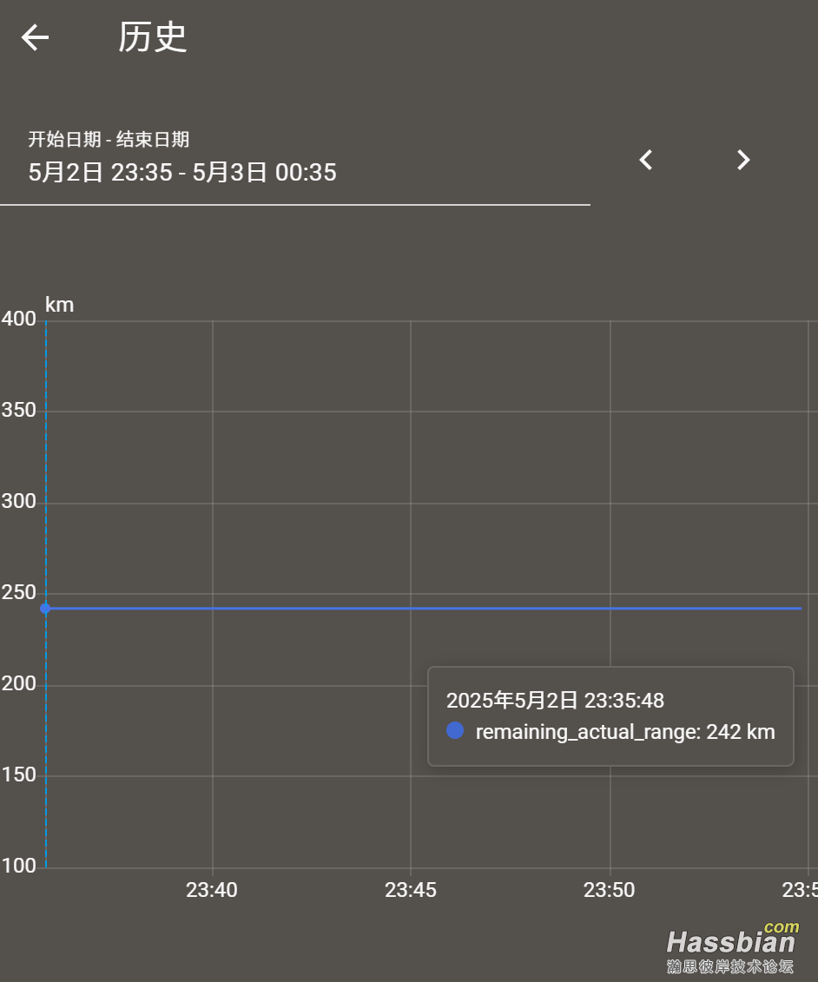Click the 23:40 time axis label
Screen dimensions: 818x982
coord(212,890)
